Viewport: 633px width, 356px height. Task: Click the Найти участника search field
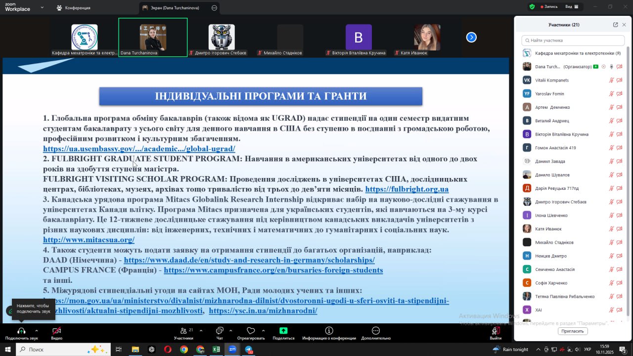point(574,41)
